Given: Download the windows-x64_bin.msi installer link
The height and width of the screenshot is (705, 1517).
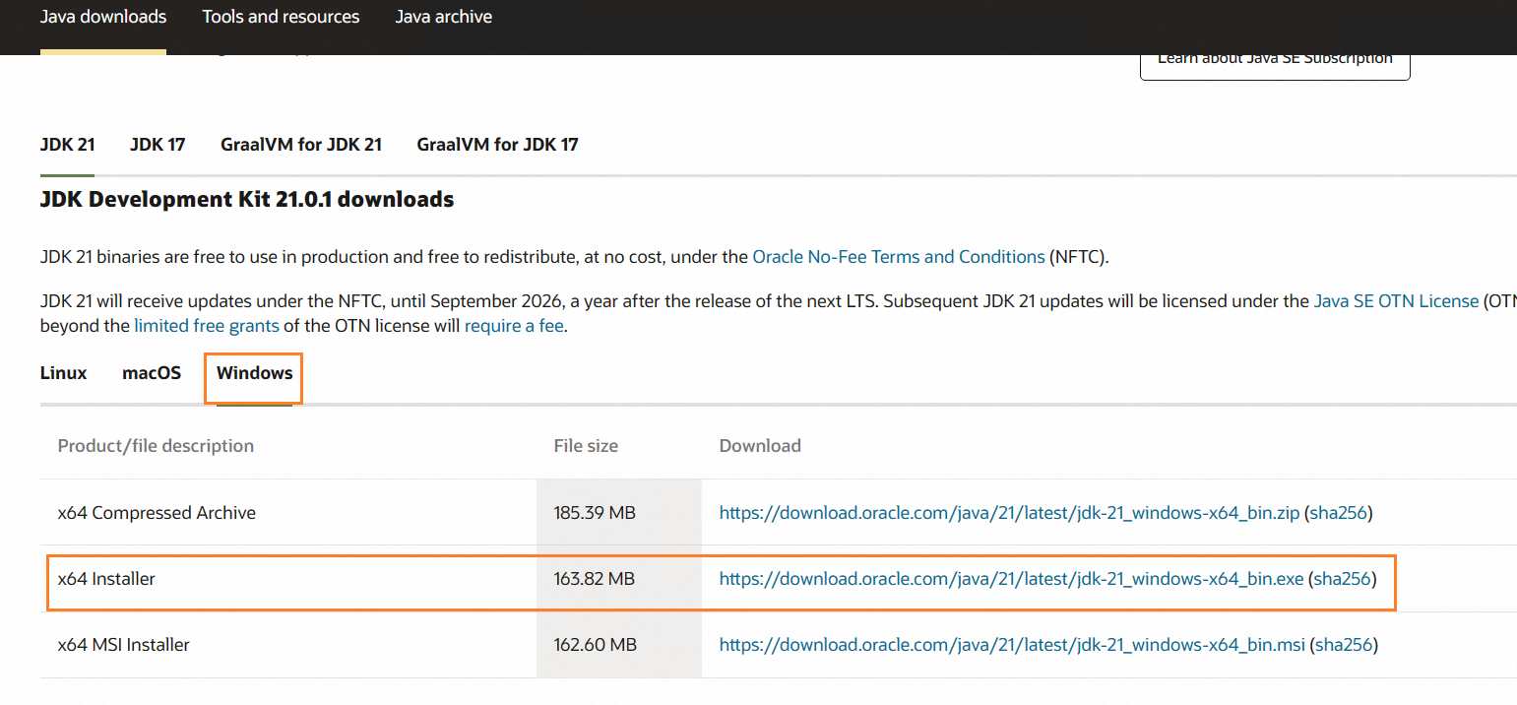Looking at the screenshot, I should pos(1013,645).
